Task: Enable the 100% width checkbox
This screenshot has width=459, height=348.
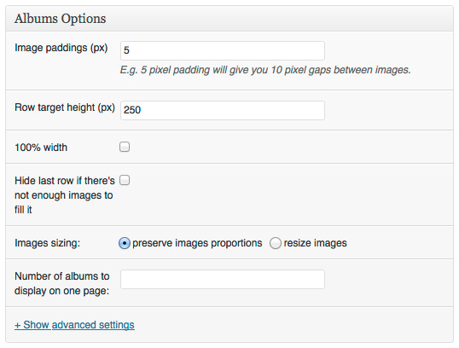Action: click(125, 147)
